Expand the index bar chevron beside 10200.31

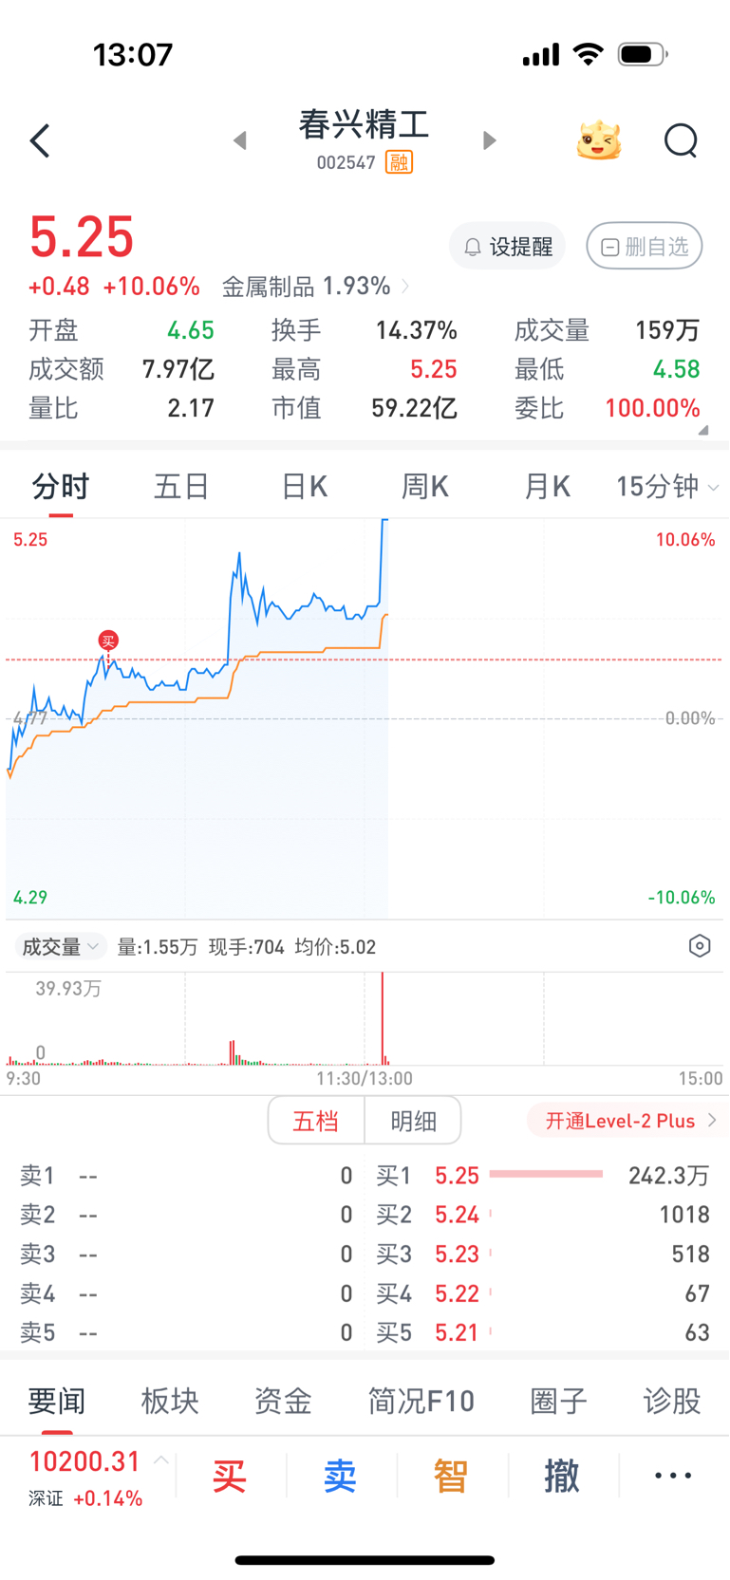click(x=161, y=1460)
